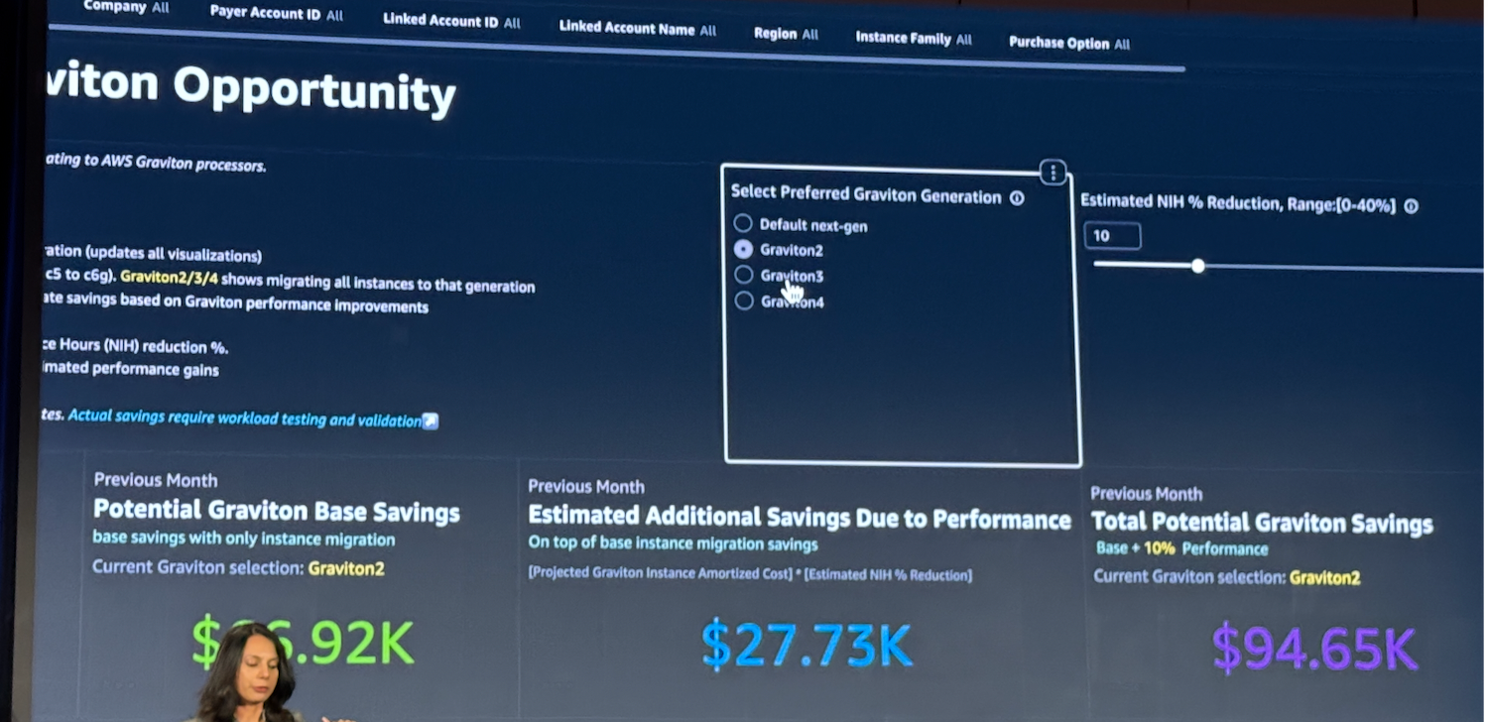The height and width of the screenshot is (722, 1488).
Task: Expand the Instance Family filter
Action: coord(913,39)
